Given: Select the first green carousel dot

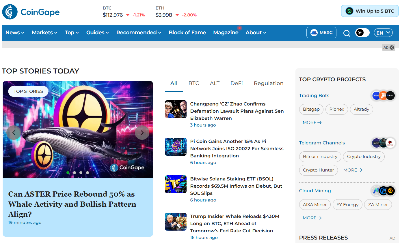Looking at the screenshot, I should tap(68, 173).
